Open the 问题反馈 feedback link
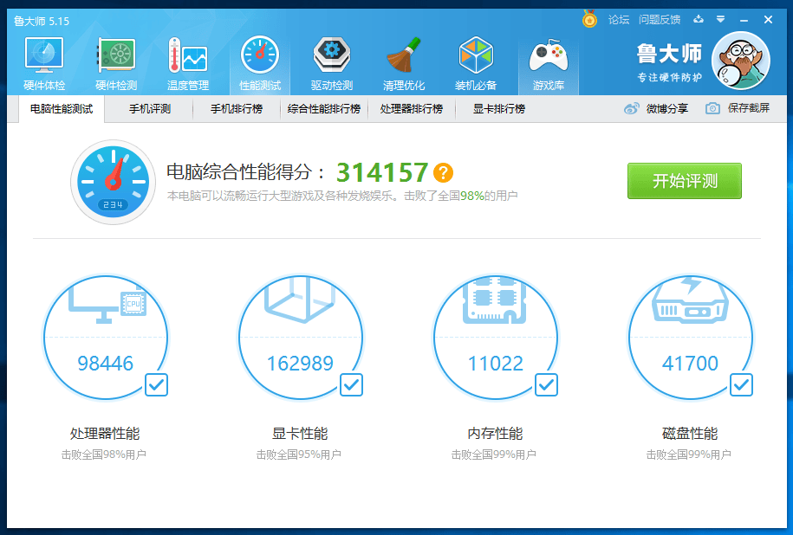793x535 pixels. [660, 20]
